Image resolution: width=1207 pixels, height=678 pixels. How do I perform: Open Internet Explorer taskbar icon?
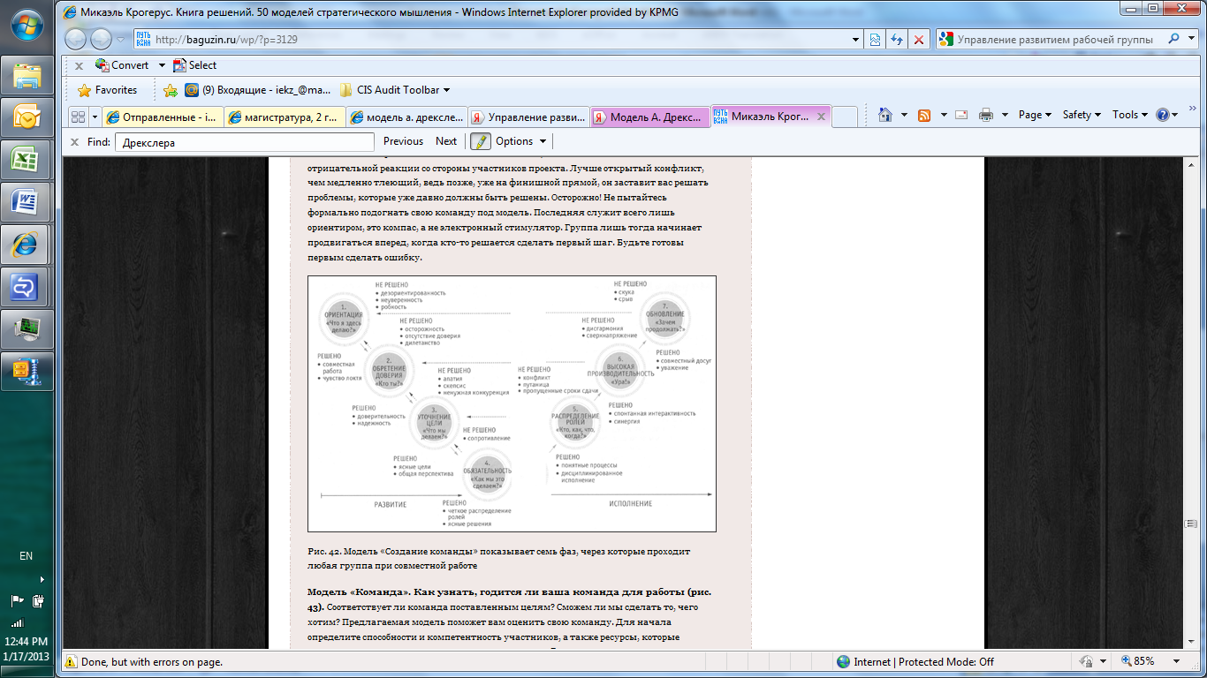tap(27, 245)
